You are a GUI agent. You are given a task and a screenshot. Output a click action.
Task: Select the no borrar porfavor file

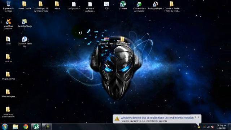pyautogui.click(x=90, y=6)
